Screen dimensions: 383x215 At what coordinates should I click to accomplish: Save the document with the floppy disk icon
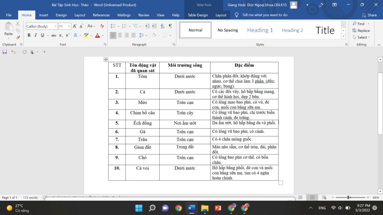(4, 52)
